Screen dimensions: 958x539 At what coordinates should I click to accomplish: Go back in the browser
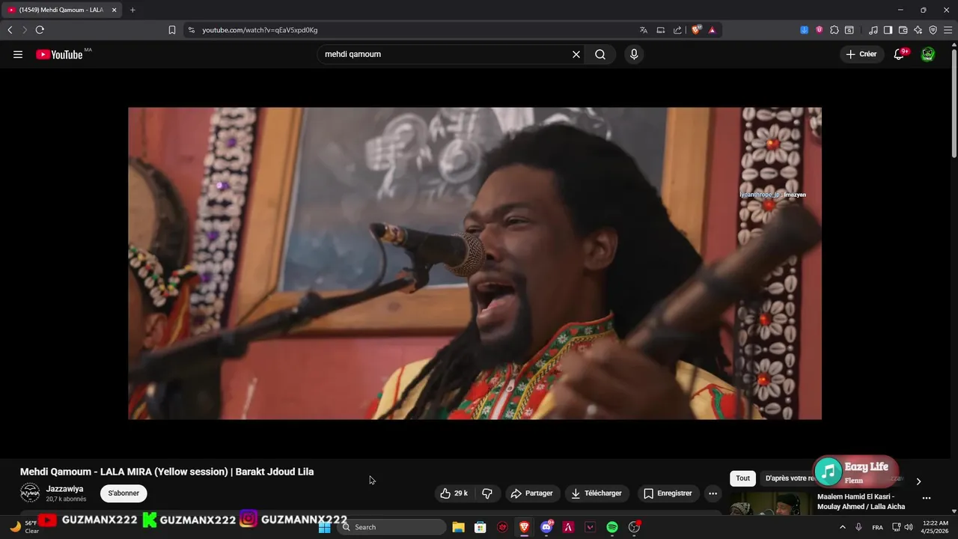[10, 30]
